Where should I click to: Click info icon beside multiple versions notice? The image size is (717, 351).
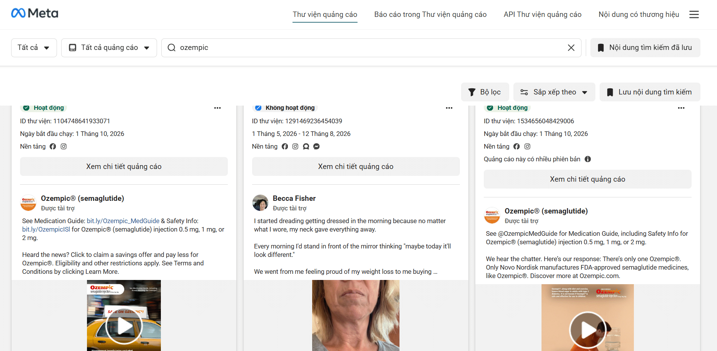pyautogui.click(x=588, y=159)
